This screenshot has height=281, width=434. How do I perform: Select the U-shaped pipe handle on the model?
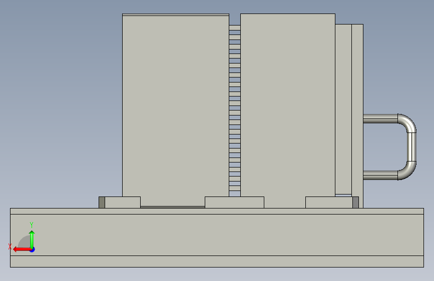coord(390,147)
